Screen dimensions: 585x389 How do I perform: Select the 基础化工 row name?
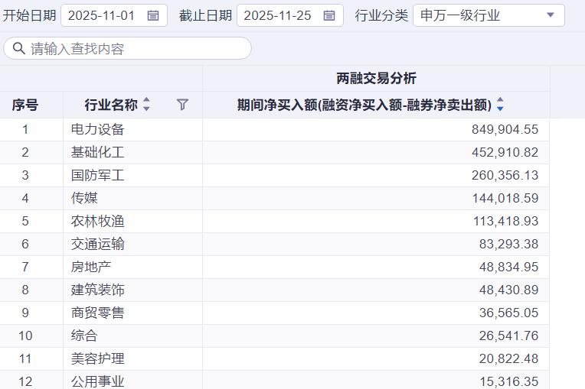(x=98, y=153)
